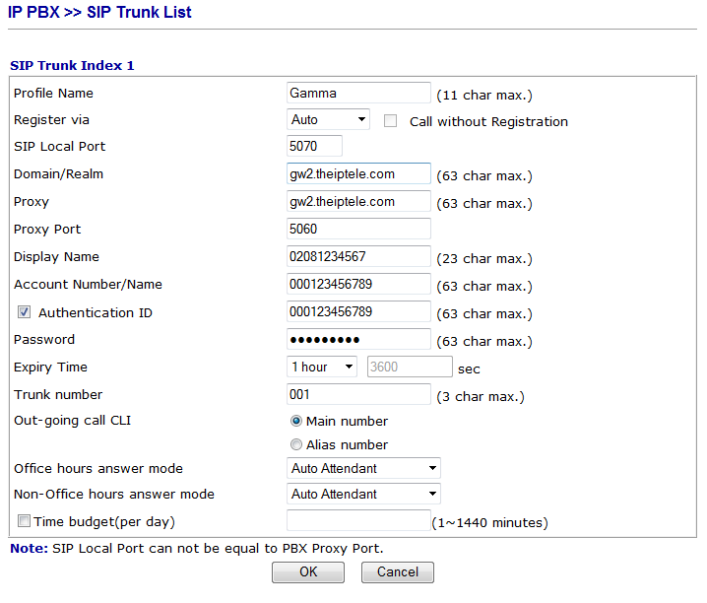
Task: Click the SIP Local Port field
Action: (314, 146)
